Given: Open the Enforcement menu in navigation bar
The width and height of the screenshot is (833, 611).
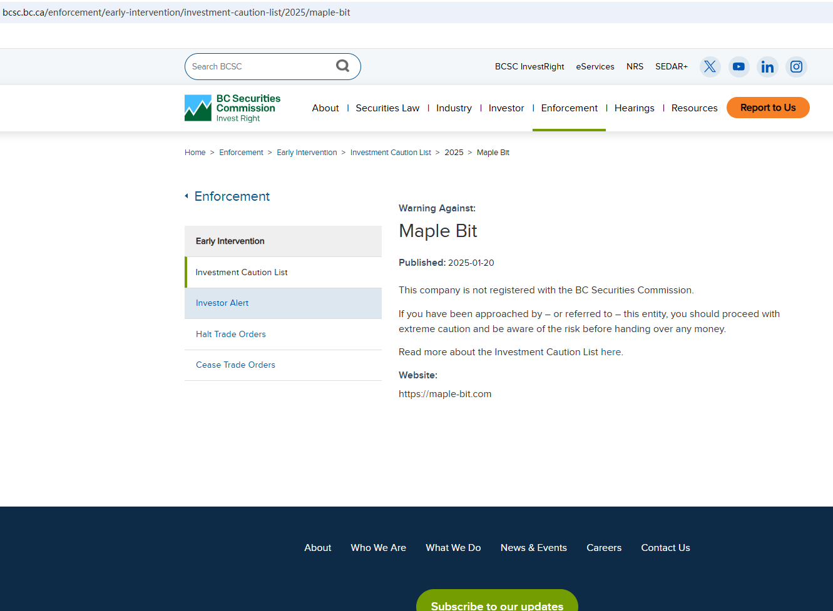Looking at the screenshot, I should pos(569,108).
